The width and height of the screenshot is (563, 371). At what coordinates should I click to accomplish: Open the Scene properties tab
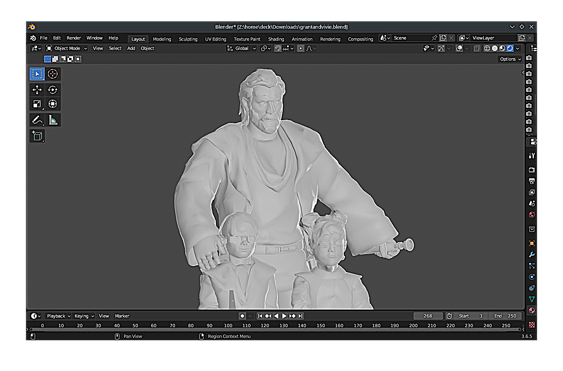pyautogui.click(x=531, y=203)
